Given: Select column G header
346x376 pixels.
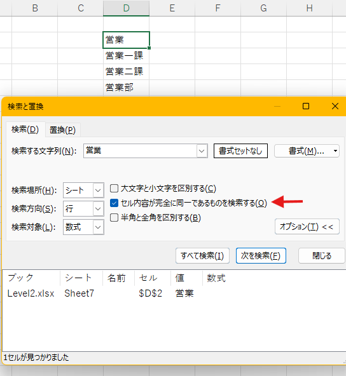Looking at the screenshot, I should (x=264, y=8).
